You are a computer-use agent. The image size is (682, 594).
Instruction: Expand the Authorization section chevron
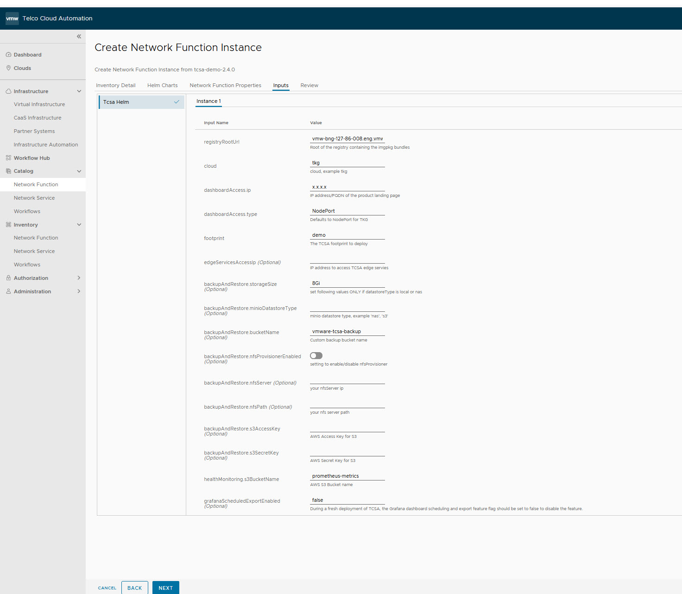click(x=79, y=278)
